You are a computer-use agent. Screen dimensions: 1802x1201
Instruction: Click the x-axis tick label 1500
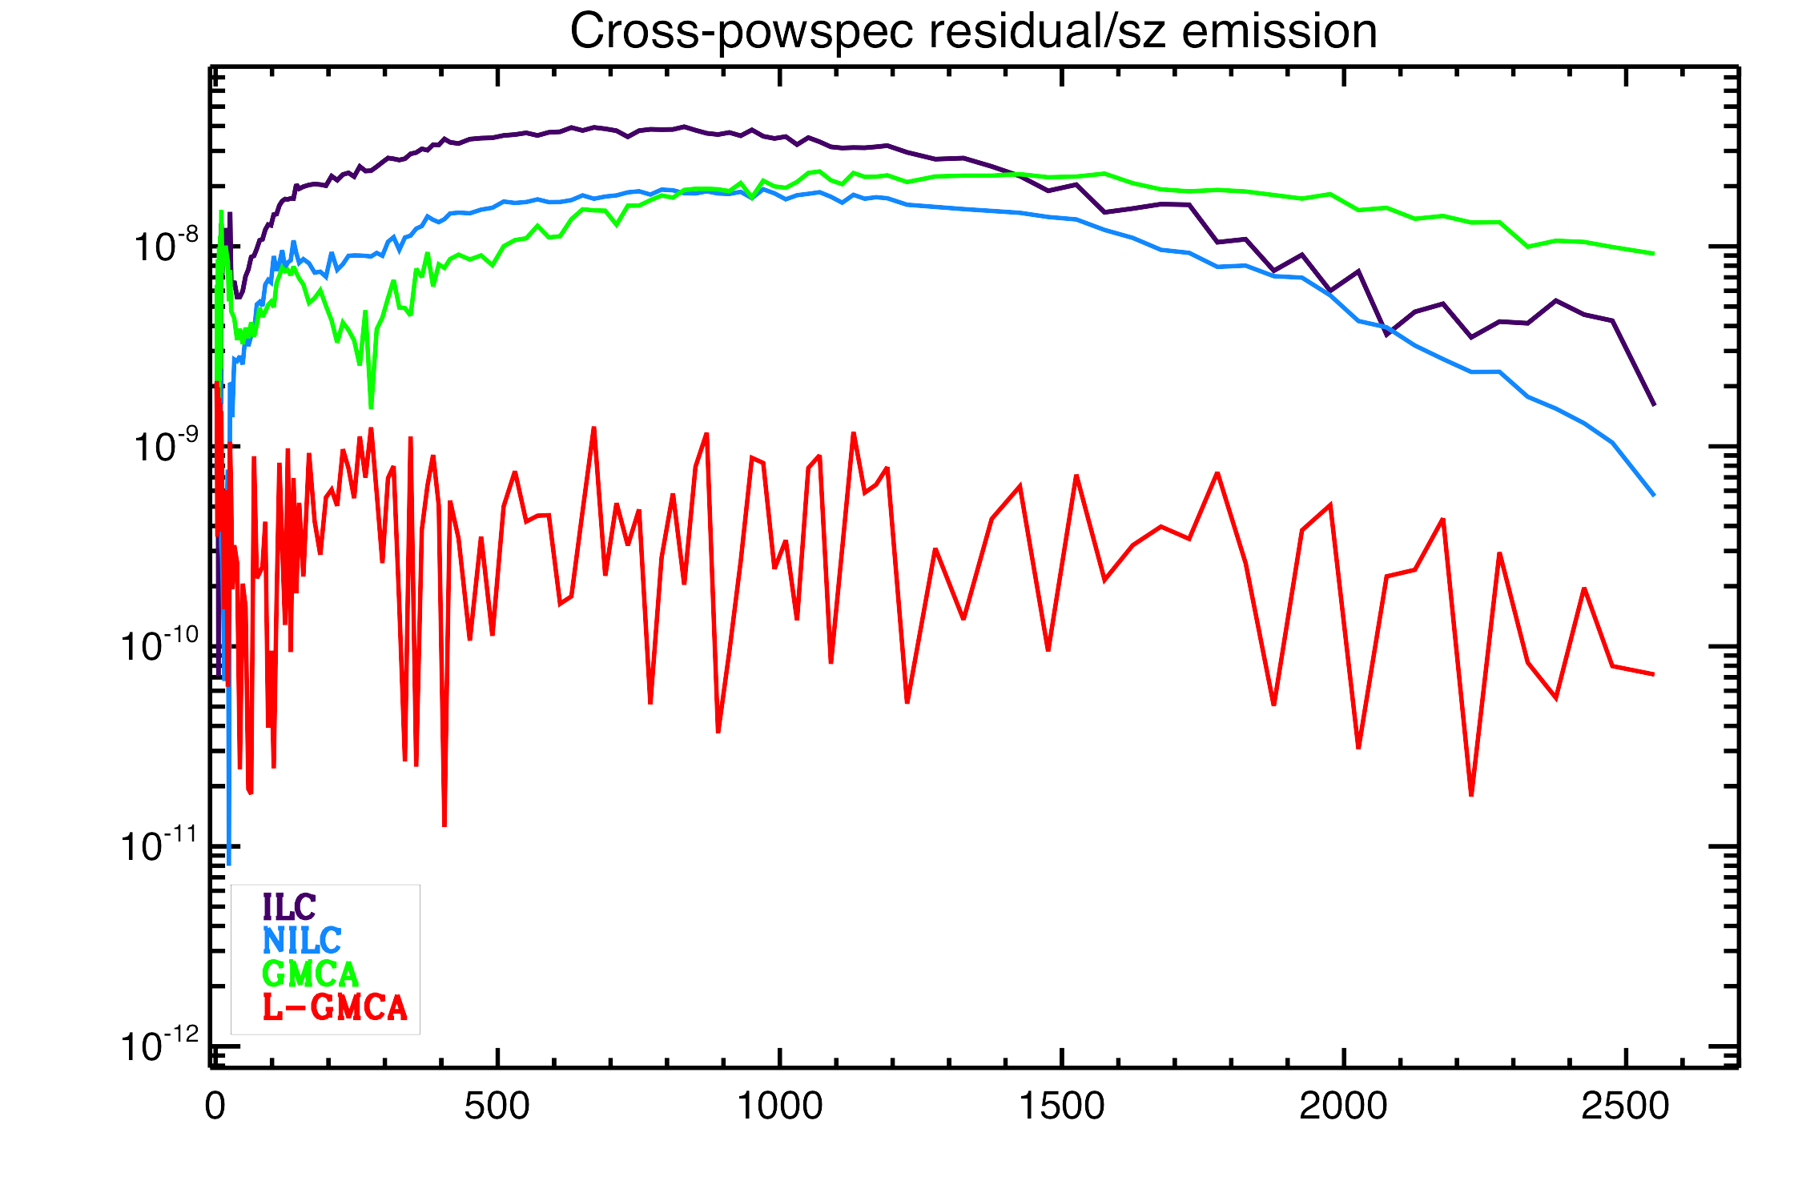pyautogui.click(x=1061, y=1107)
